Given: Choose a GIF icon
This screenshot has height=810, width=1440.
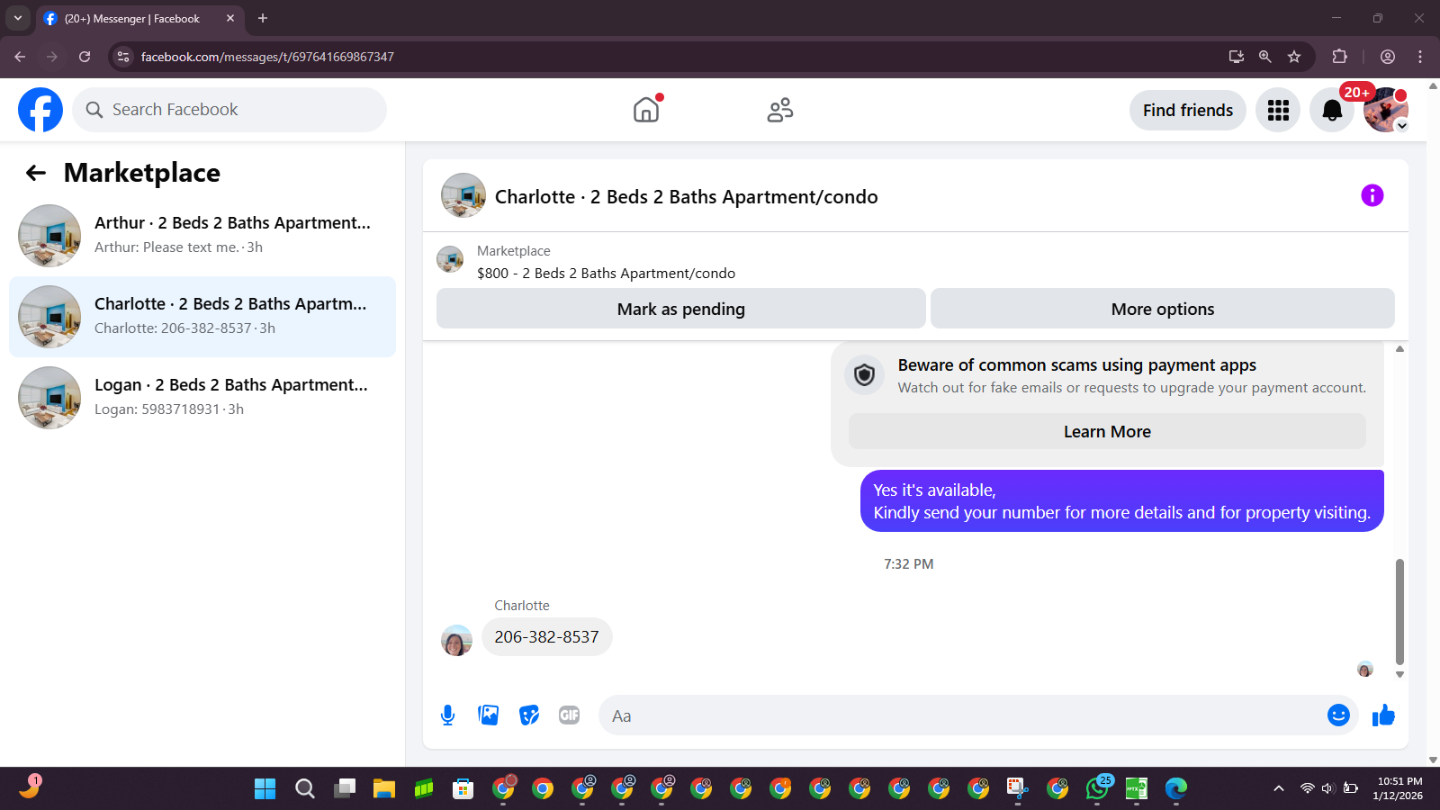Looking at the screenshot, I should (569, 715).
